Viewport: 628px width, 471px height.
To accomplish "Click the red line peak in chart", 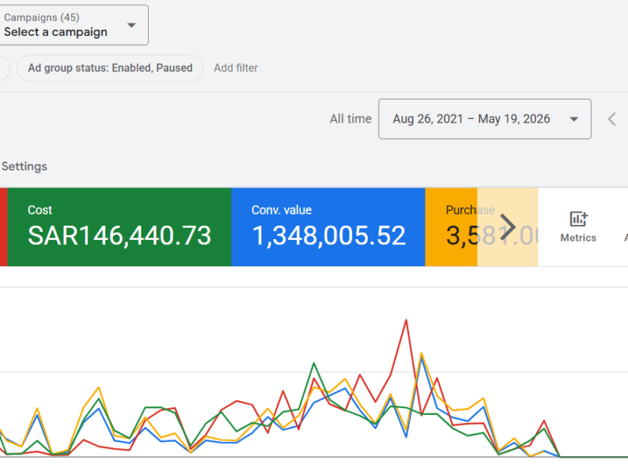I will [406, 320].
